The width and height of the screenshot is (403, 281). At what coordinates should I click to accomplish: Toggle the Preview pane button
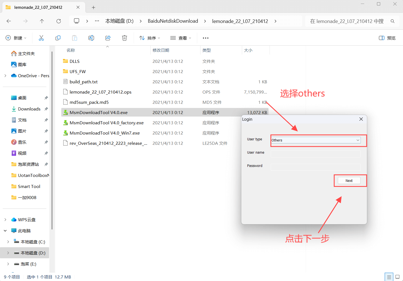click(387, 38)
